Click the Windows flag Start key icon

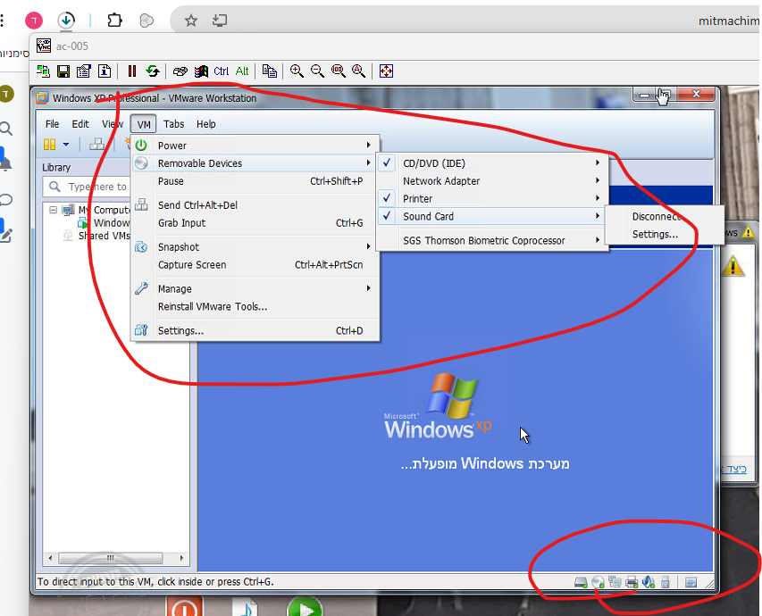[x=201, y=71]
